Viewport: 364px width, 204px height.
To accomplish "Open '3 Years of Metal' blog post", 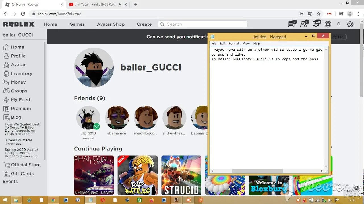I will [x=18, y=142].
